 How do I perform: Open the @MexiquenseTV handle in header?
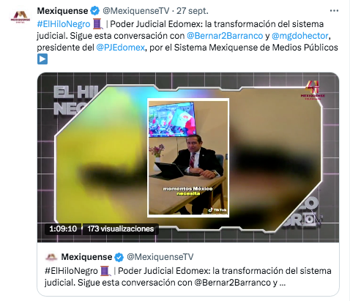(135, 11)
